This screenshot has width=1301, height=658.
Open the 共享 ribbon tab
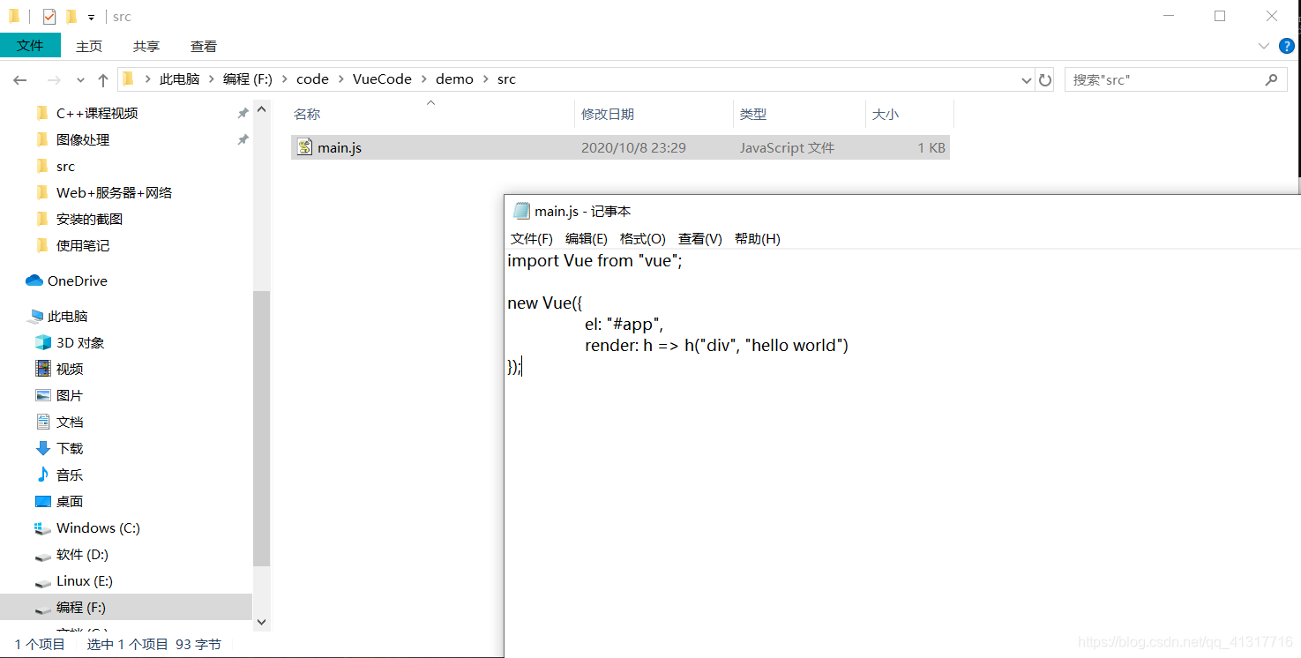coord(146,46)
